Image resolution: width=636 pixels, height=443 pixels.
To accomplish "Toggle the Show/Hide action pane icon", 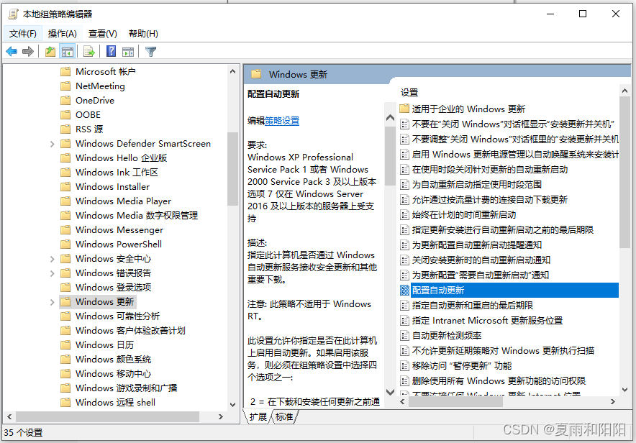I will 128,52.
